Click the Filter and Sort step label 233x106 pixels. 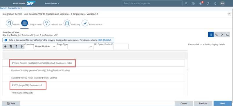[x=57, y=25]
